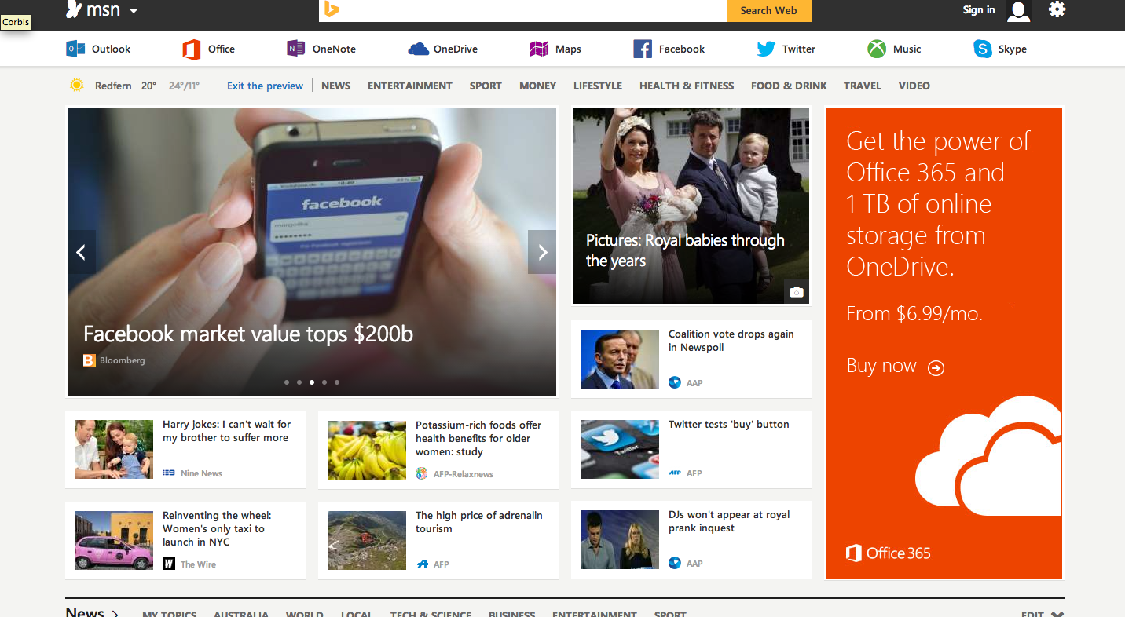The height and width of the screenshot is (617, 1125).
Task: Select second carousel dot
Action: pyautogui.click(x=299, y=382)
